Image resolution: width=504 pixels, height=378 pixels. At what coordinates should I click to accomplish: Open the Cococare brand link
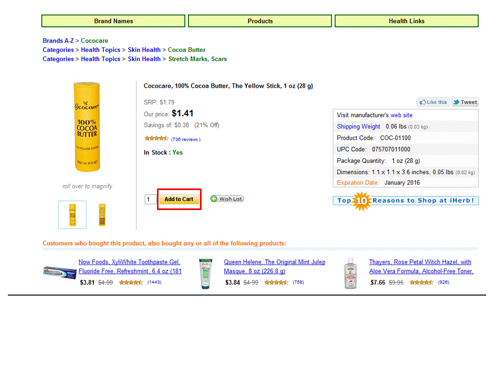point(94,41)
